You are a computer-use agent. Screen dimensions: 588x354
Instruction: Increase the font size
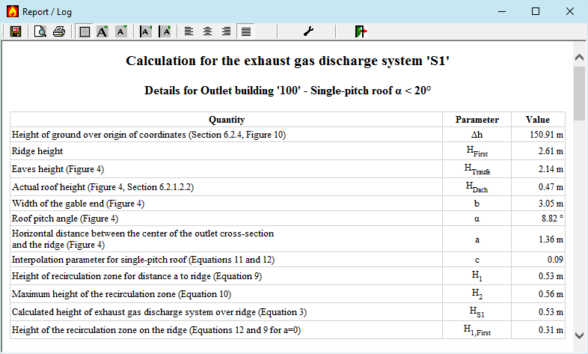coord(102,31)
